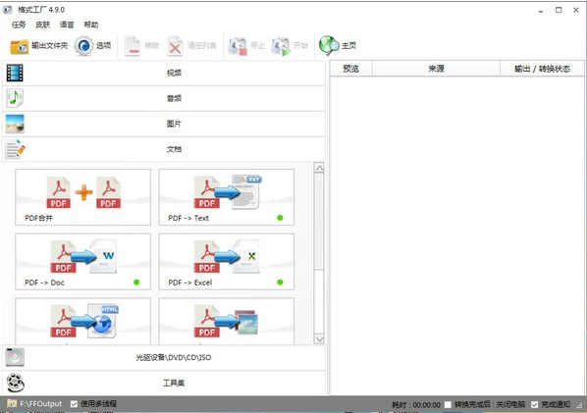Image resolution: width=587 pixels, height=413 pixels.
Task: Expand the 工具集 toolset section
Action: tap(164, 383)
